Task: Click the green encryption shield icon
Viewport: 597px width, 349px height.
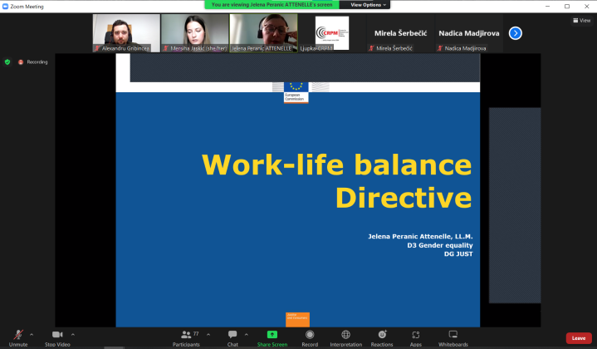Action: coord(7,61)
